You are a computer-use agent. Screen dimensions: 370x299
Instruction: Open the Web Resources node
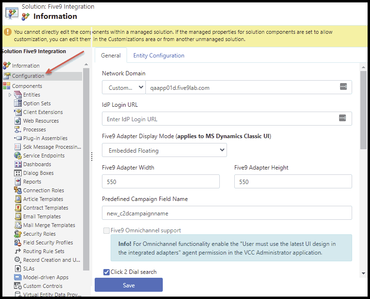click(x=41, y=121)
